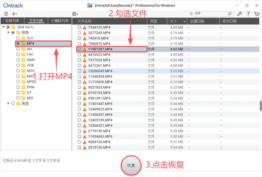Screen dimensions: 262x177
Task: Sort by 修改日期 column header
Action: click(239, 21)
